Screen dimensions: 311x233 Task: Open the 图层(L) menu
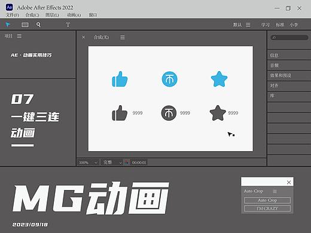pyautogui.click(x=52, y=15)
